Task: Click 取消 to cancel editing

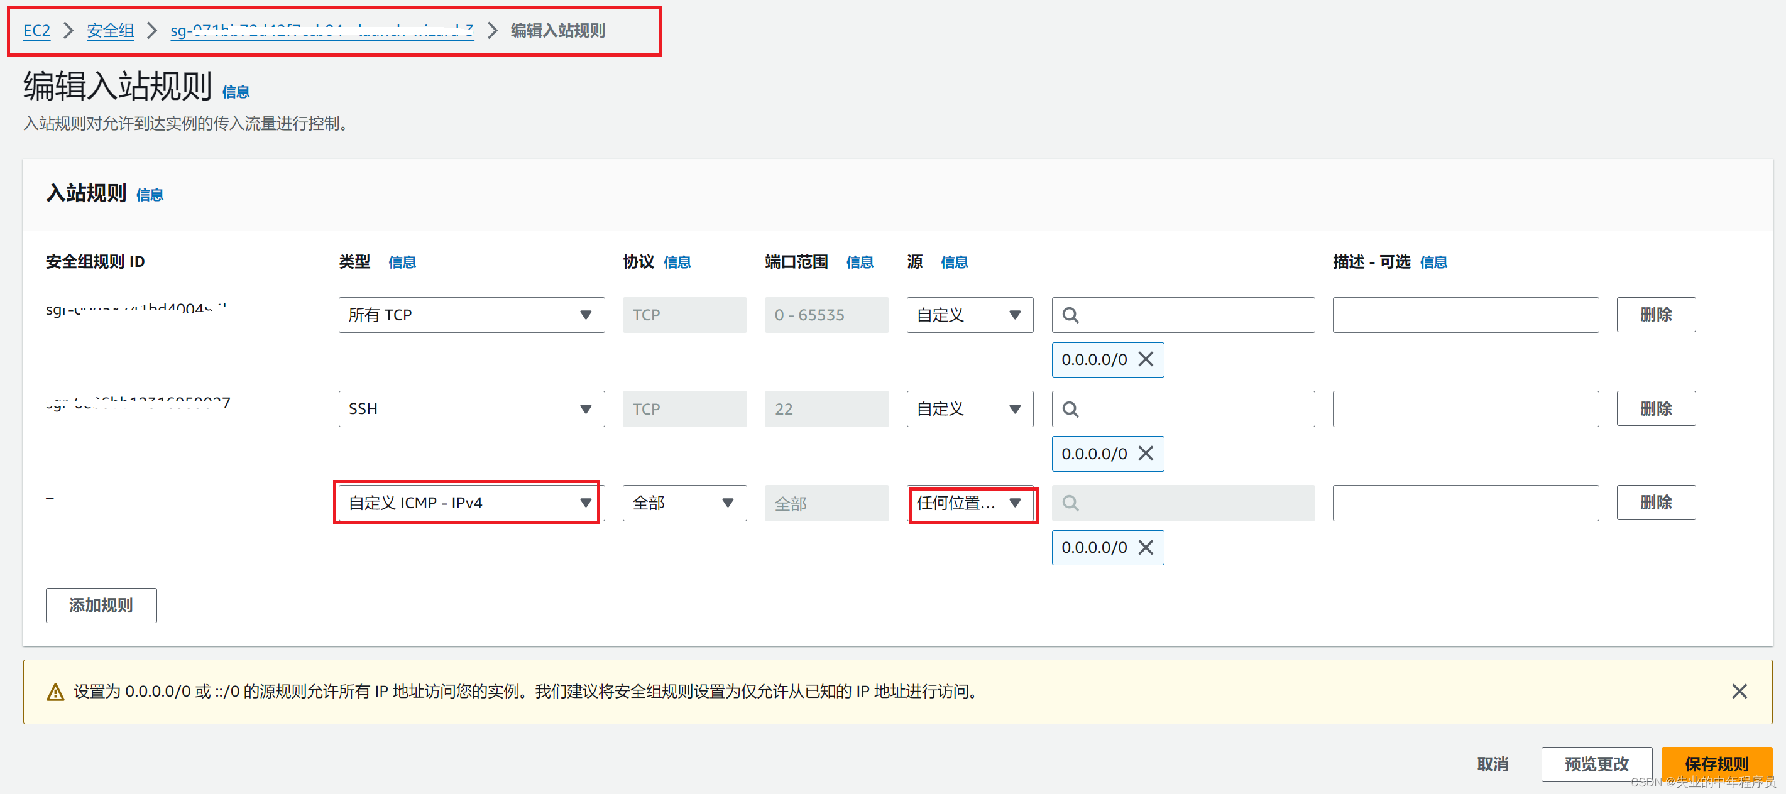Action: point(1492,764)
